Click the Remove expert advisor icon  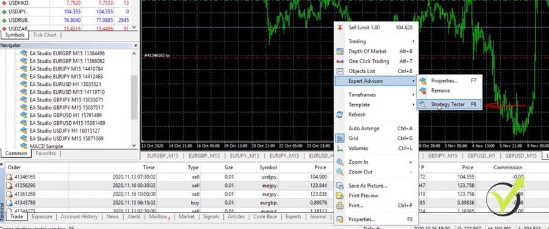tap(423, 91)
